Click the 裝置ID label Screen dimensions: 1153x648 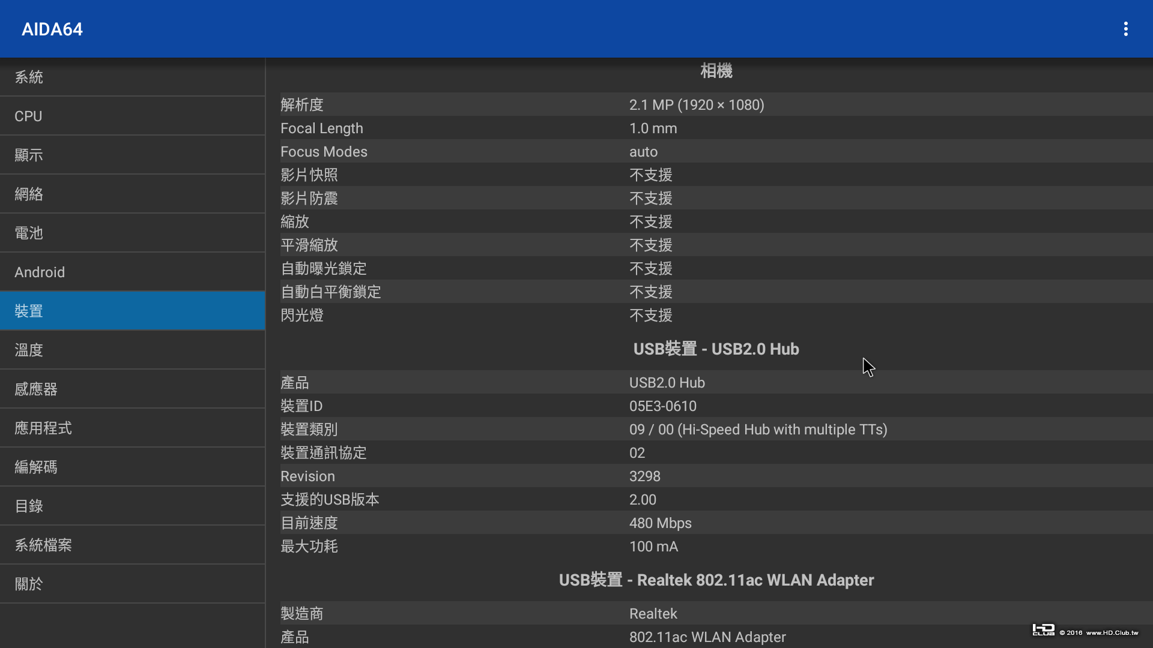(x=301, y=406)
